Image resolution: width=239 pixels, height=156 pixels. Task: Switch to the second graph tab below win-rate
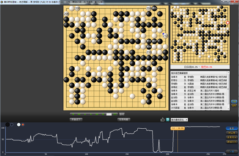coord(232,133)
